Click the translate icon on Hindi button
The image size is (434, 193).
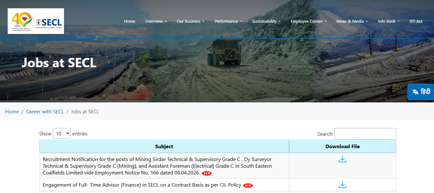[x=415, y=92]
